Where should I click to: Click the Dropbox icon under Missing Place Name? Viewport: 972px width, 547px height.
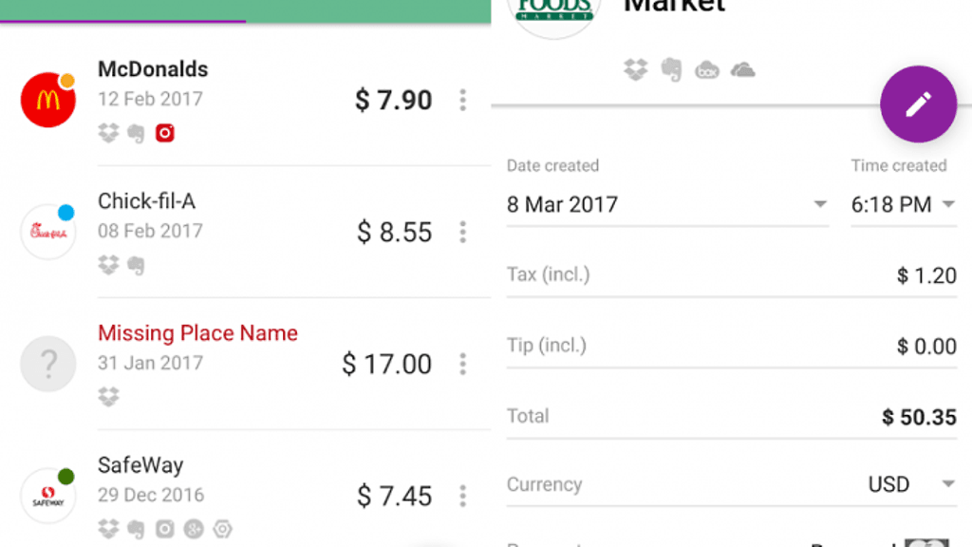108,397
